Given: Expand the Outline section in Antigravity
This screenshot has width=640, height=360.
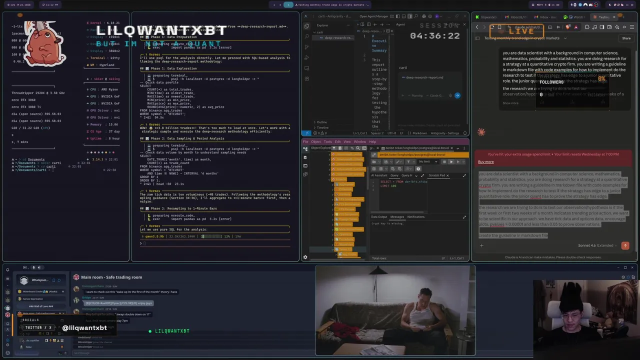Looking at the screenshot, I should tap(320, 122).
